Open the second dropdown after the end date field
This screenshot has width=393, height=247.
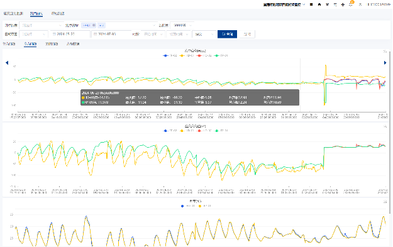coord(178,34)
